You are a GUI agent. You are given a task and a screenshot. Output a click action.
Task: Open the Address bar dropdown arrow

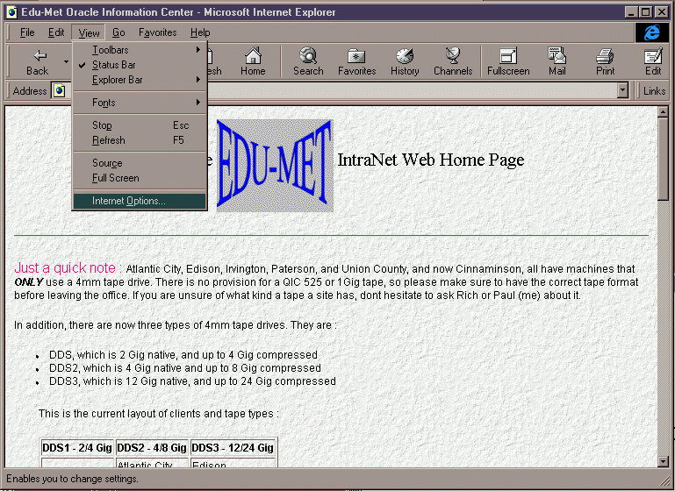[x=622, y=90]
